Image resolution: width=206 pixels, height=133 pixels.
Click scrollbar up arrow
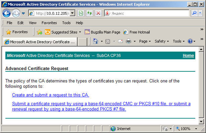coord(201,49)
